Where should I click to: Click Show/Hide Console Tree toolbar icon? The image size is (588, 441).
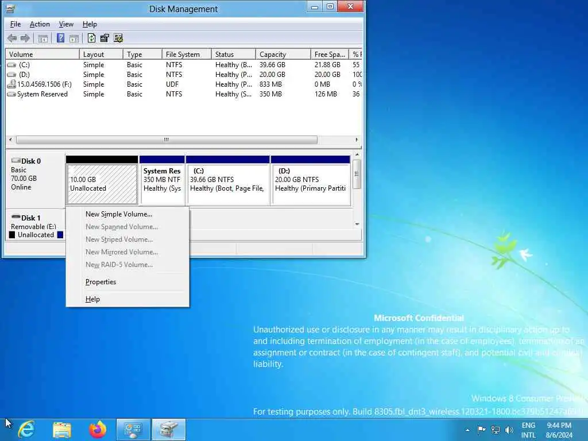pos(42,38)
